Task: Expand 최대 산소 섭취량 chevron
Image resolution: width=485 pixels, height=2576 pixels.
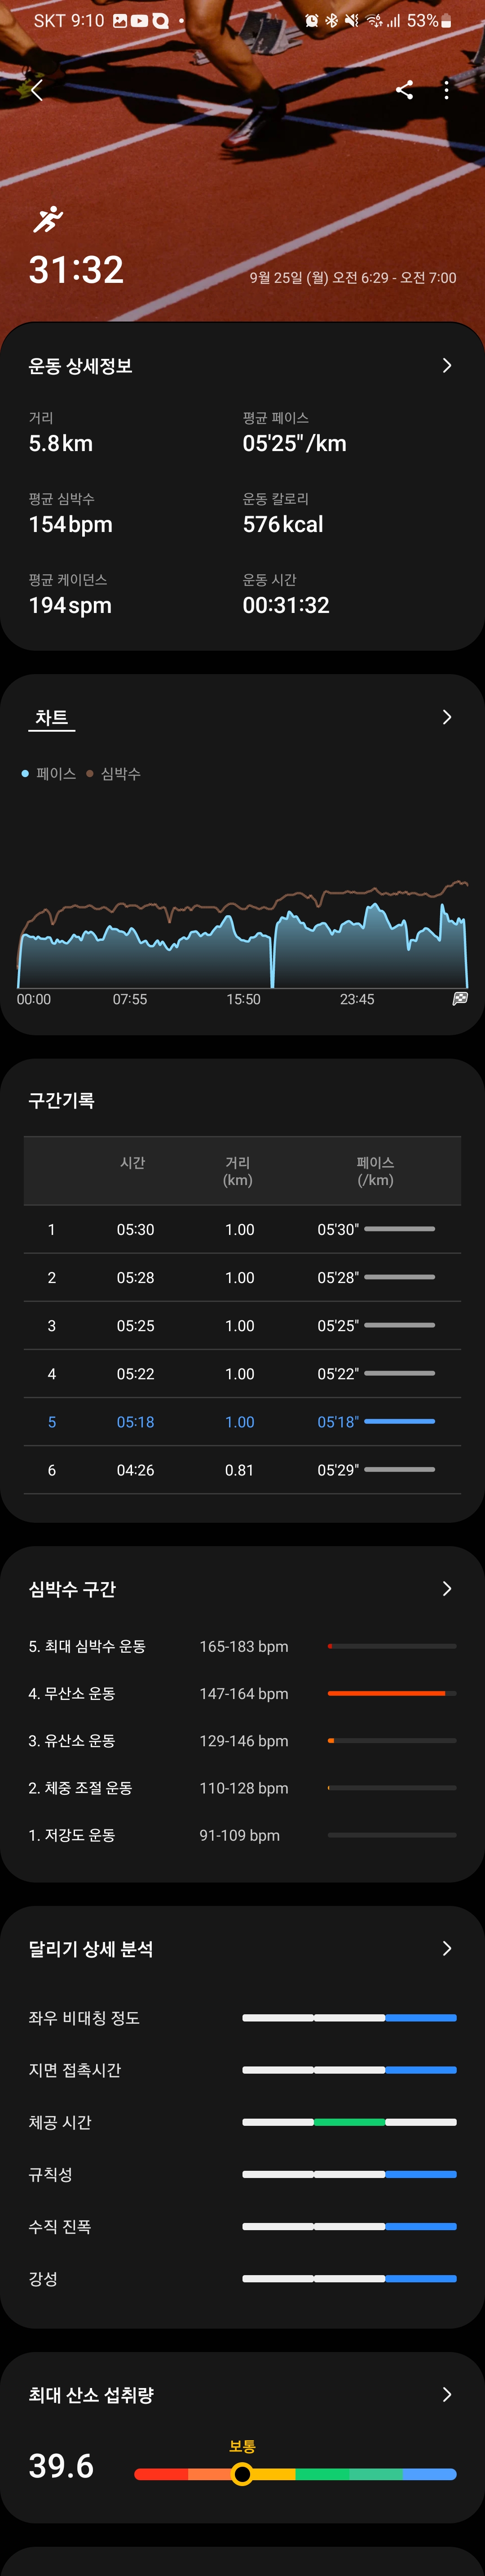Action: 446,2394
